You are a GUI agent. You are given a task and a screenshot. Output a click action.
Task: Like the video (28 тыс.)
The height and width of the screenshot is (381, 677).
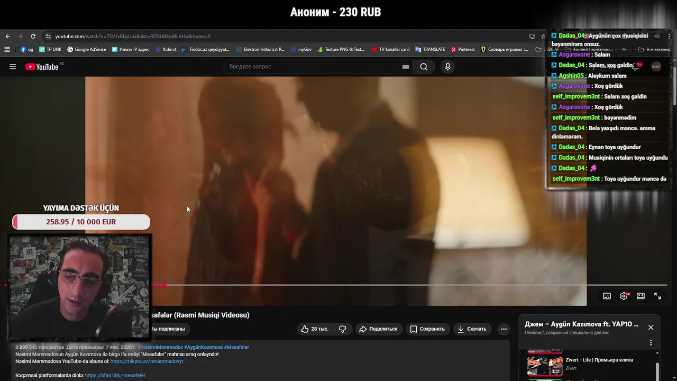(x=315, y=329)
